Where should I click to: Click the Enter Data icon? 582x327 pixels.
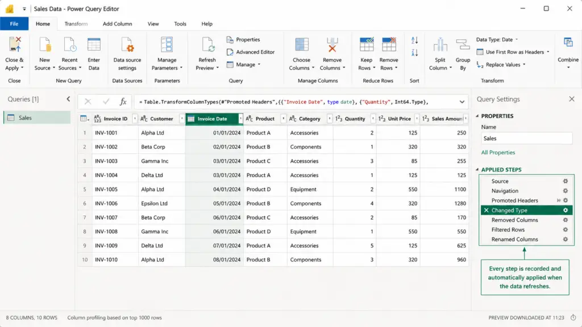[94, 44]
